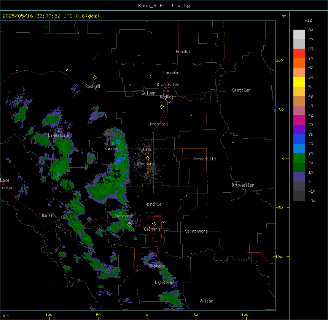Click the Vulcan town label
Viewport: 328px width, 320px height.
[206, 301]
